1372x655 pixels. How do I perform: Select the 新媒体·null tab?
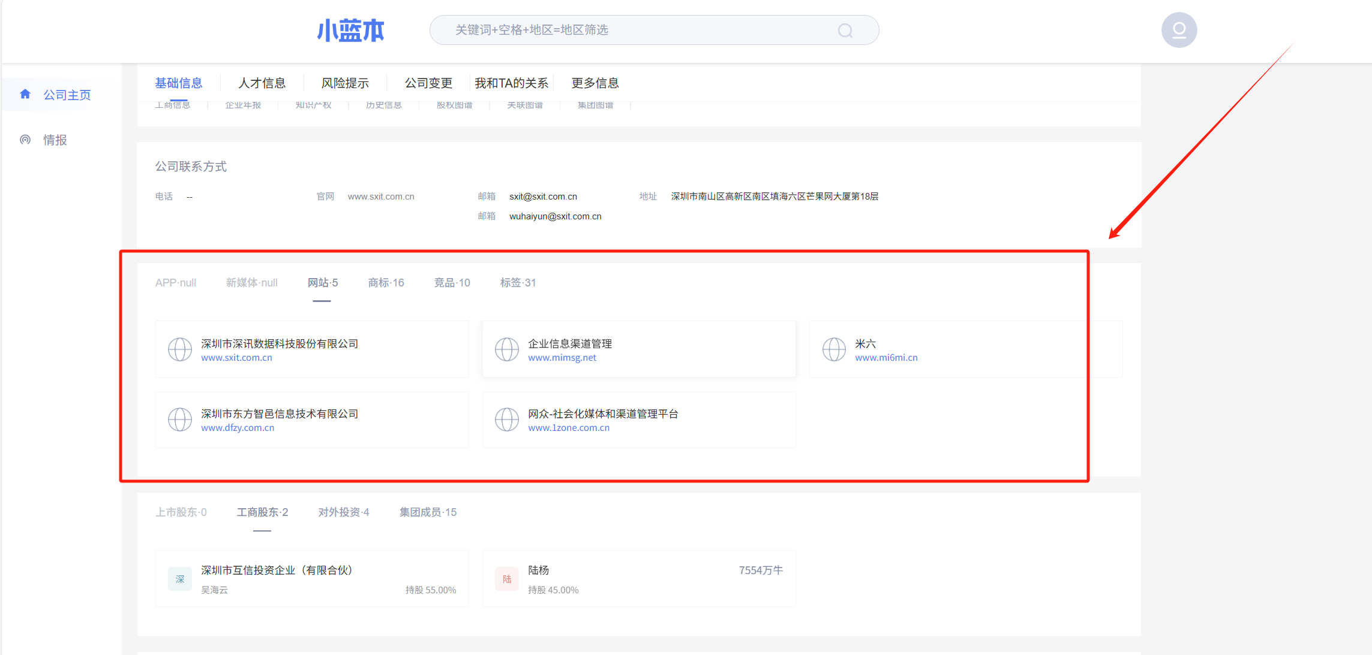point(252,283)
